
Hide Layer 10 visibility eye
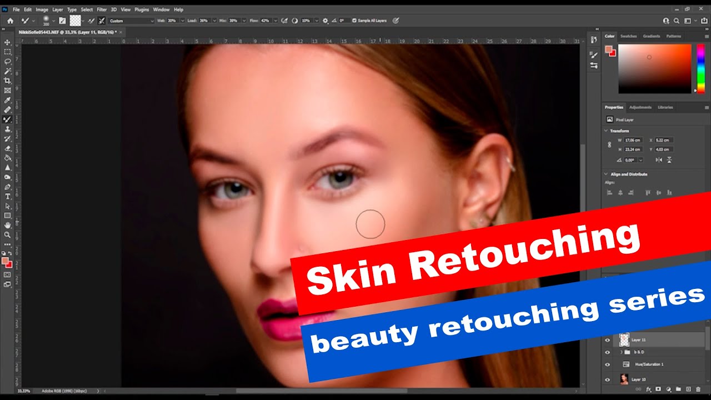[607, 379]
